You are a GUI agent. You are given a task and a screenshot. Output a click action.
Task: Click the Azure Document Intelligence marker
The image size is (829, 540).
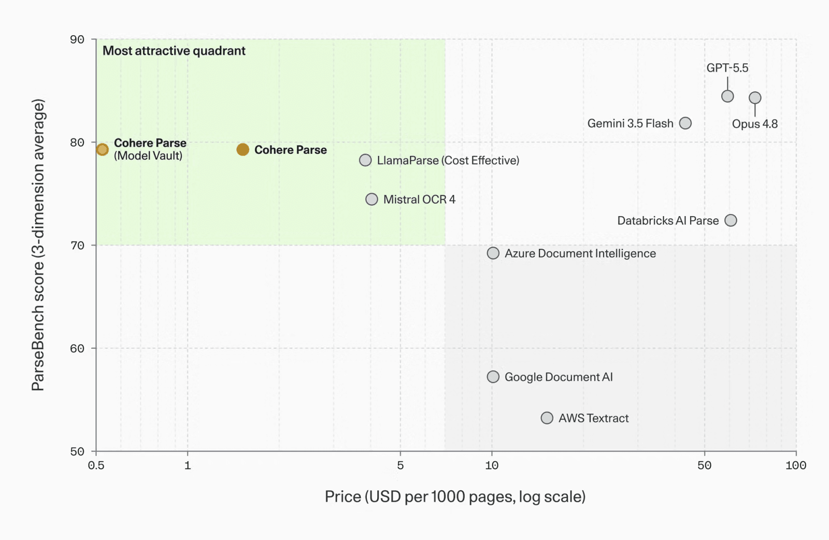493,253
